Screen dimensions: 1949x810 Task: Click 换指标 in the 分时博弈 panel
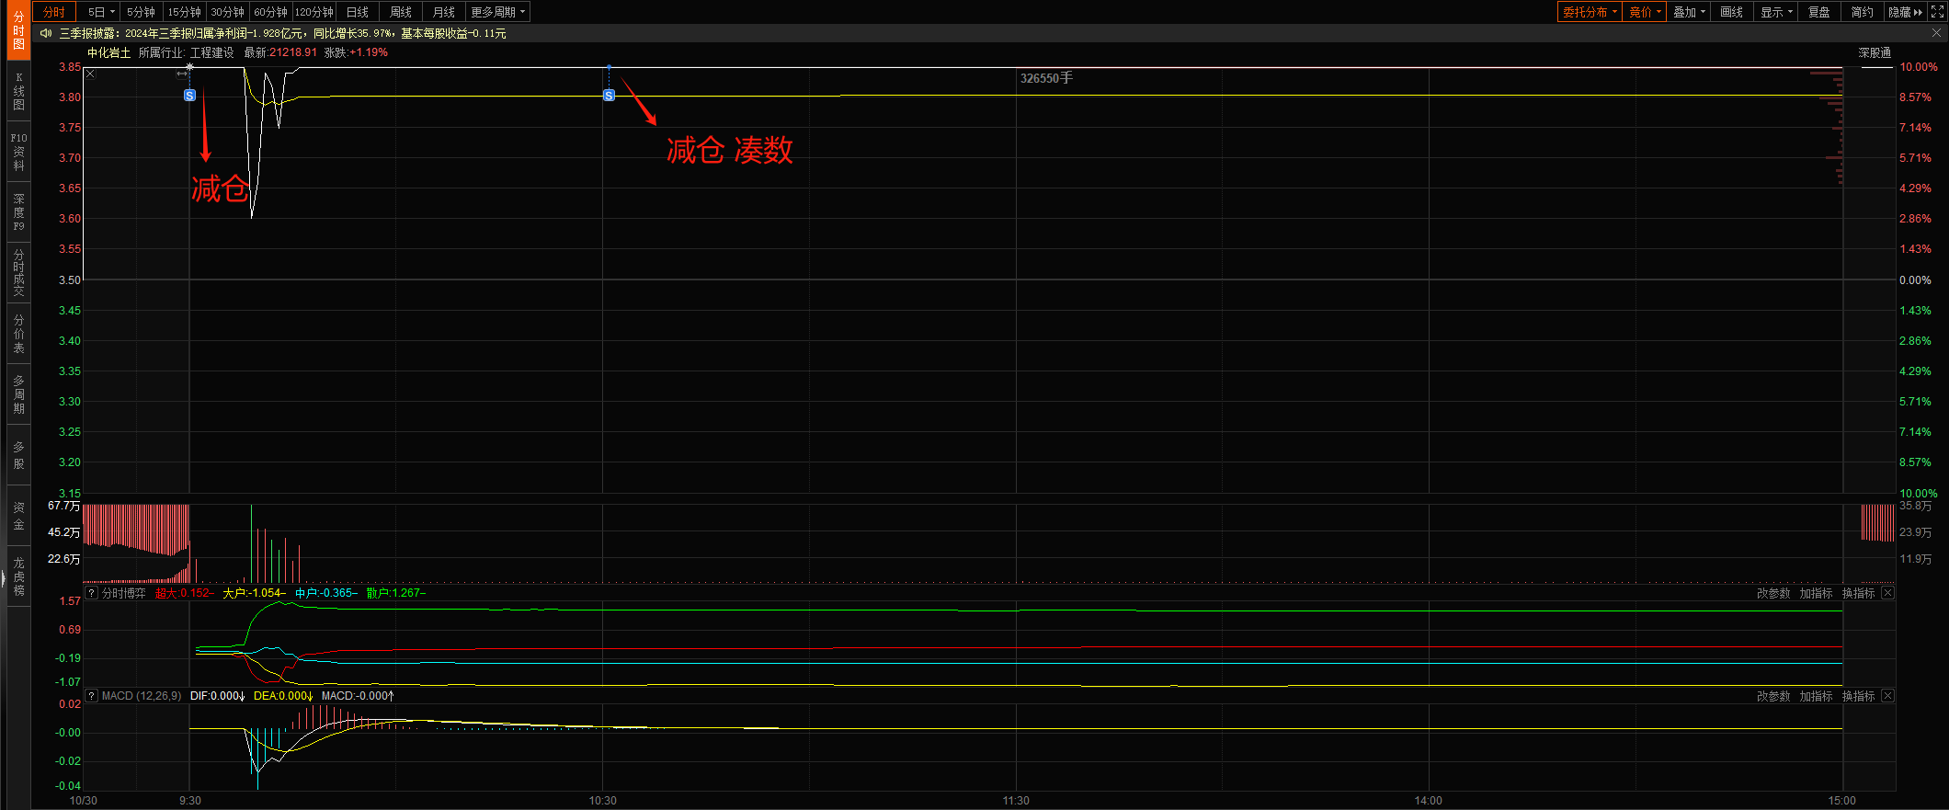(x=1858, y=593)
